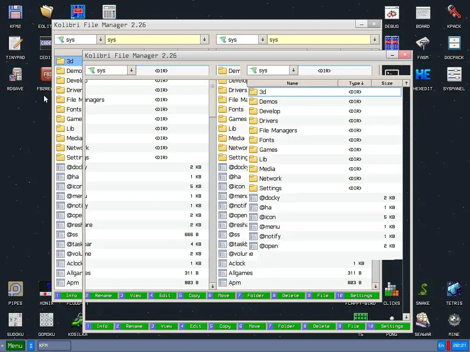Viewport: 470px width, 352px height.
Task: Click 3 View in front window
Action: 163,326
